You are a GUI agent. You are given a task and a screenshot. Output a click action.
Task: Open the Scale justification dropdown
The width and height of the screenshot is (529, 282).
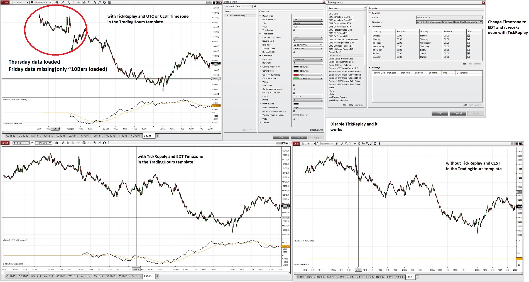click(308, 108)
